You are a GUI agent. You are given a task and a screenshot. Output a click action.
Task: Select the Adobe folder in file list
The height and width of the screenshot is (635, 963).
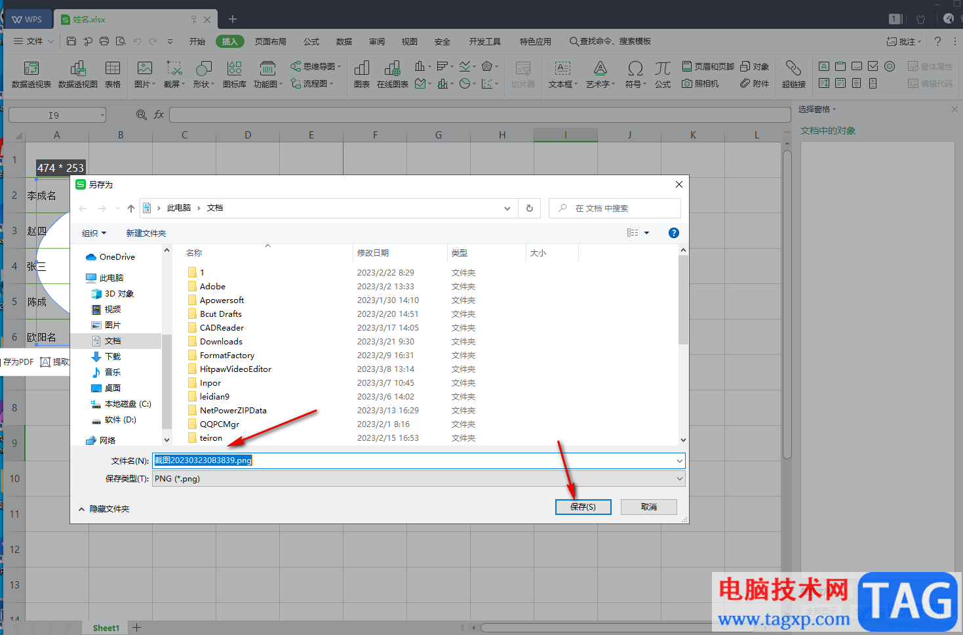pos(212,287)
